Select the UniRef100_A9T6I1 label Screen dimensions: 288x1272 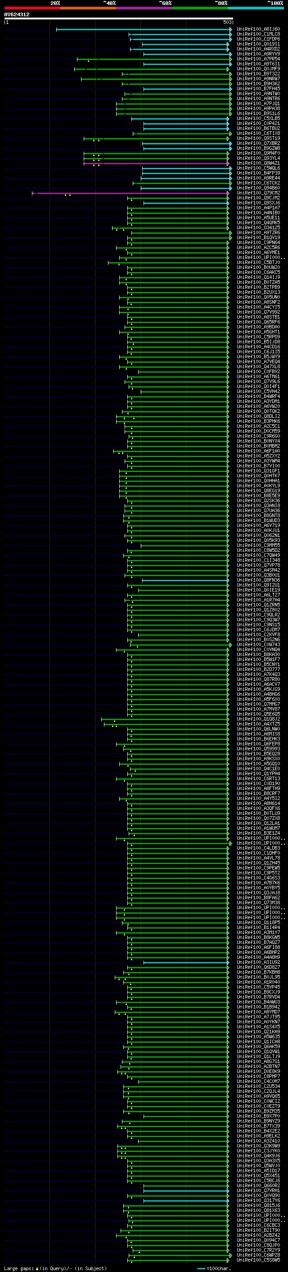click(258, 64)
